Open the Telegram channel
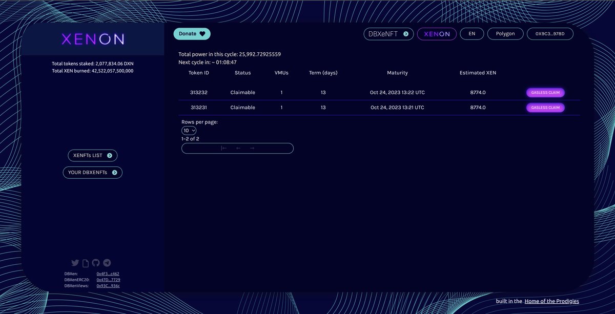The height and width of the screenshot is (314, 615). pyautogui.click(x=107, y=262)
